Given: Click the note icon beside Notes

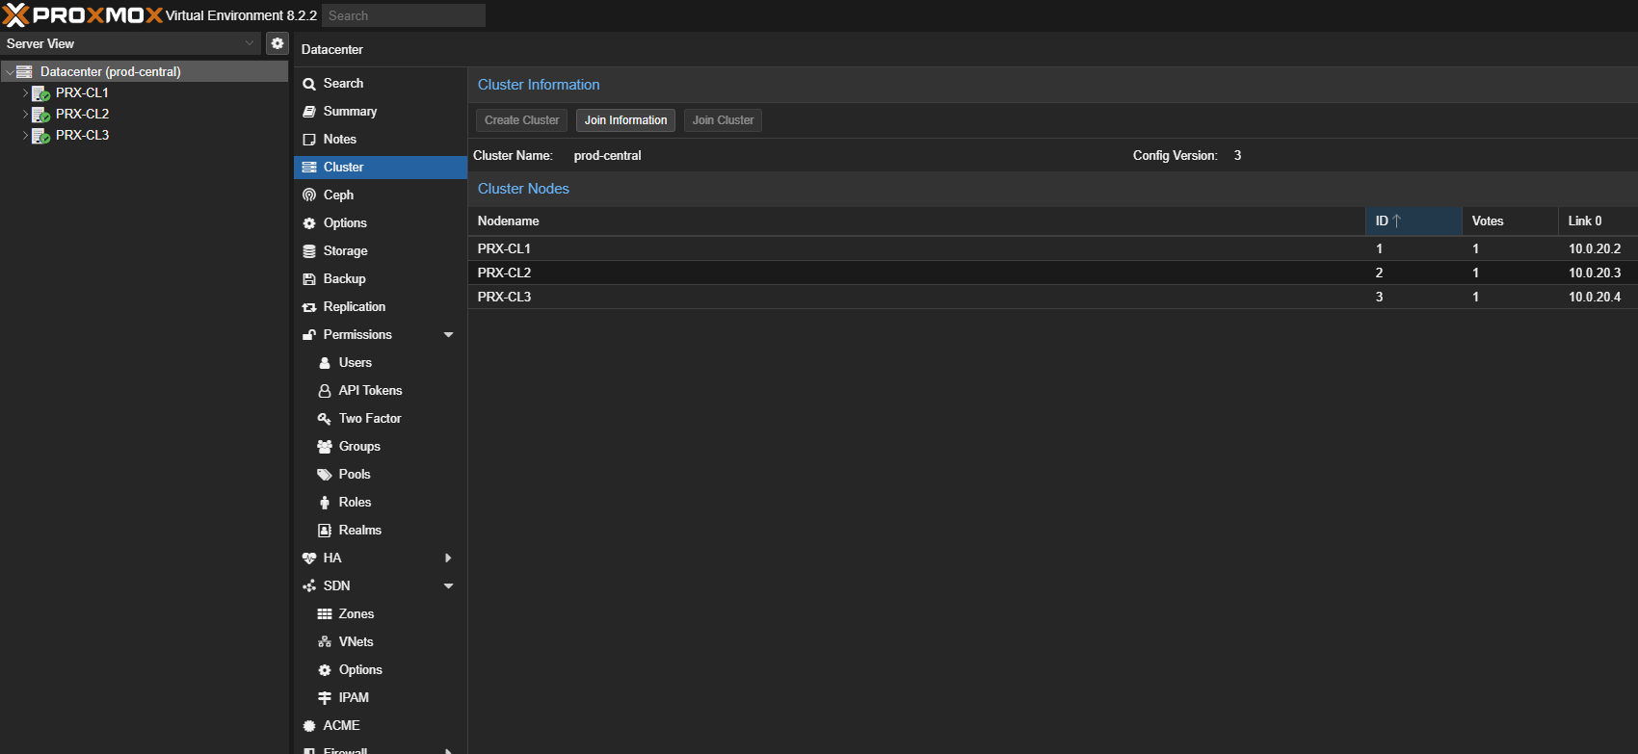Looking at the screenshot, I should click(309, 140).
